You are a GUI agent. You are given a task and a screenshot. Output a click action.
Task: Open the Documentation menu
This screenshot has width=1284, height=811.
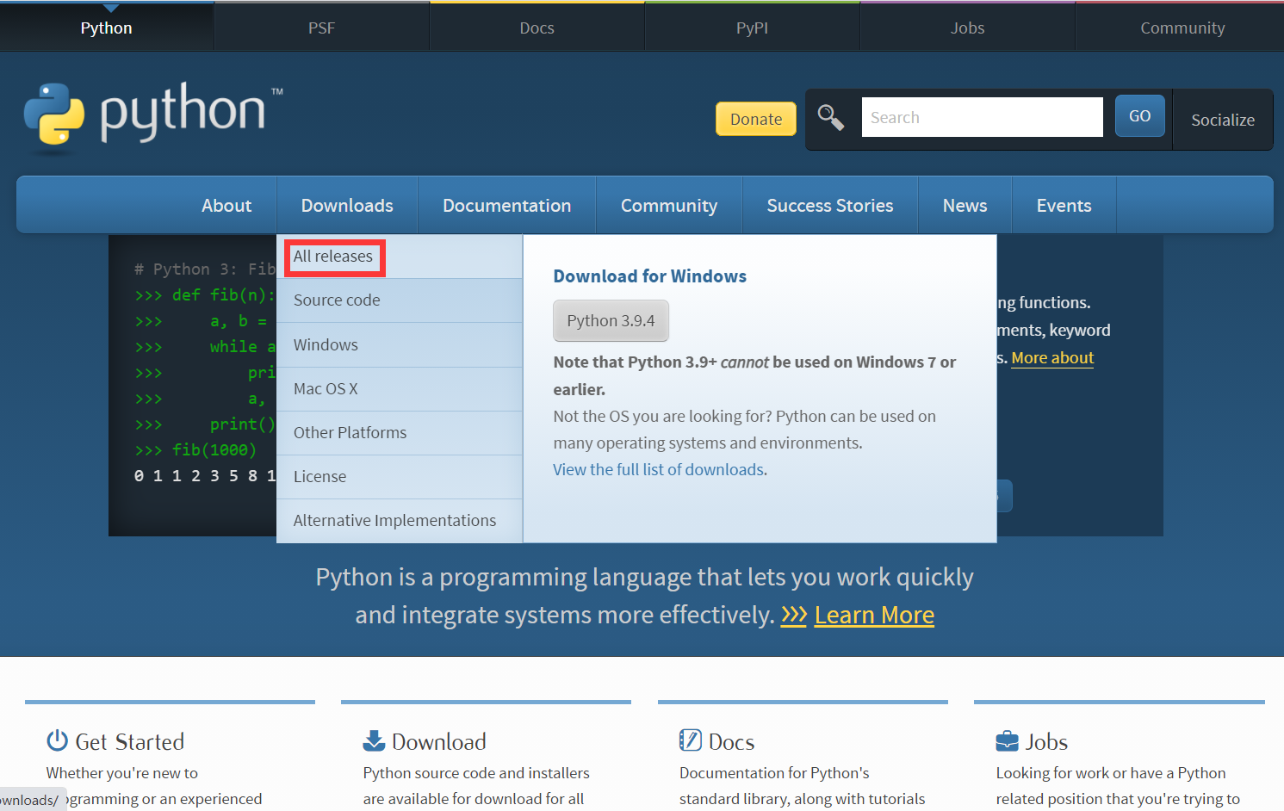point(506,206)
